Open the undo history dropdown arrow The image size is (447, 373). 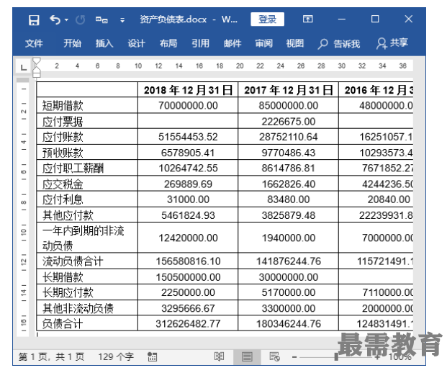point(66,20)
